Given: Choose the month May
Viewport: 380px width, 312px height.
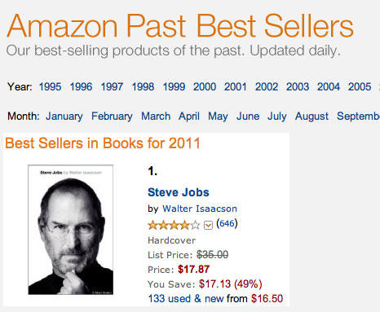Looking at the screenshot, I should (x=218, y=116).
